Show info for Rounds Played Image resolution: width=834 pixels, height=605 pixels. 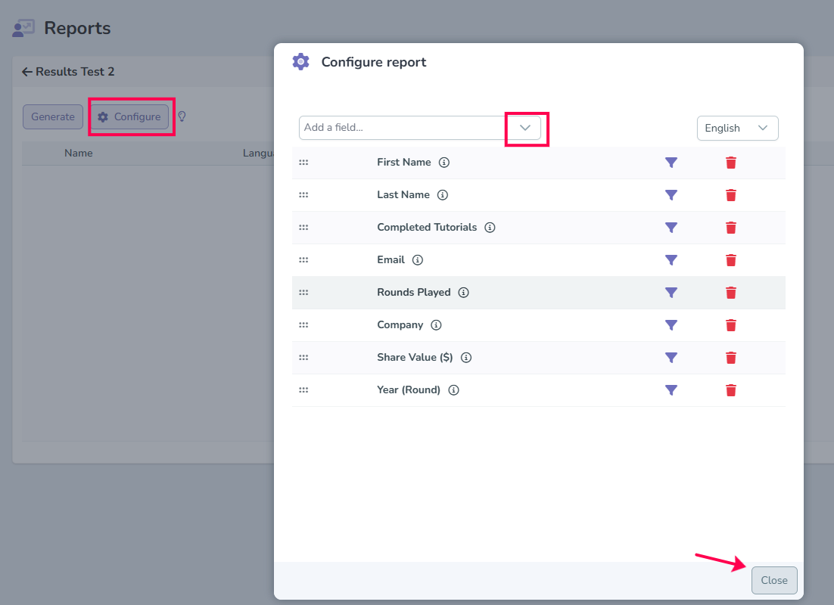click(464, 293)
